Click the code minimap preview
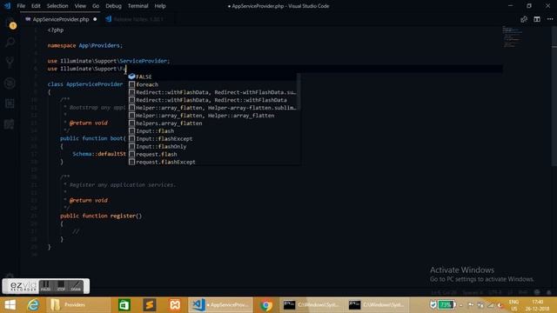Image resolution: width=557 pixels, height=313 pixels. click(513, 37)
